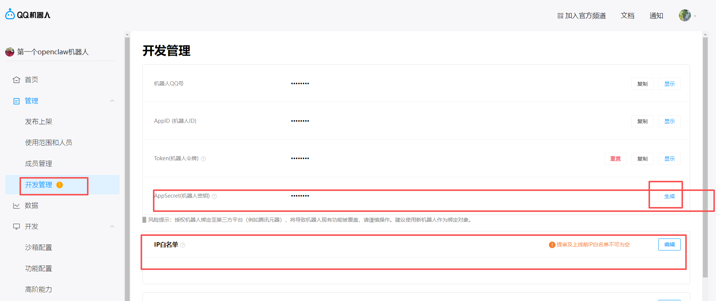Screen dimensions: 716x301
Task: Click the AppSecret(机器人密钥) label
Action: point(182,196)
